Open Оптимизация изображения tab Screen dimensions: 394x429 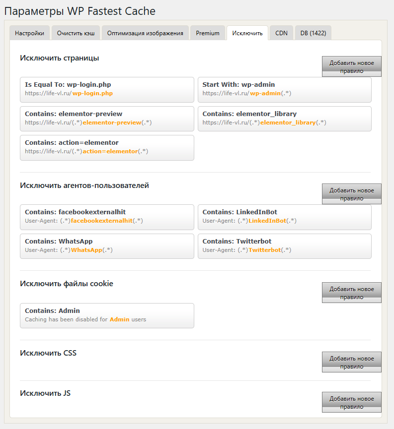click(145, 33)
